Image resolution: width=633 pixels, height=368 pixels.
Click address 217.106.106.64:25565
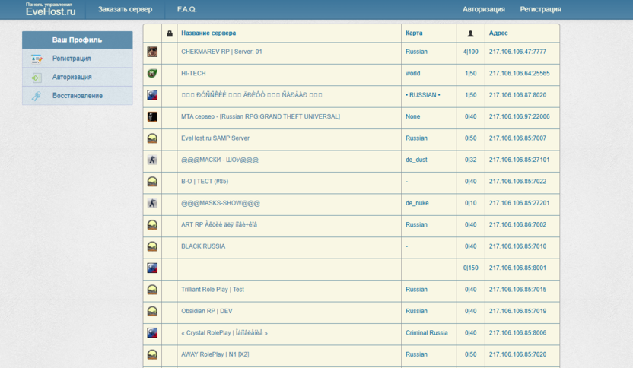click(519, 74)
